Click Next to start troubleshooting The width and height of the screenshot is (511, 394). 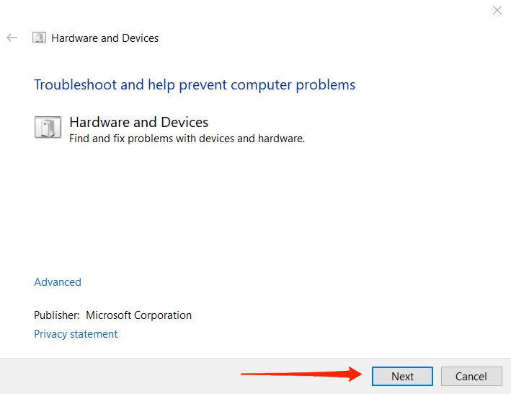pos(402,377)
